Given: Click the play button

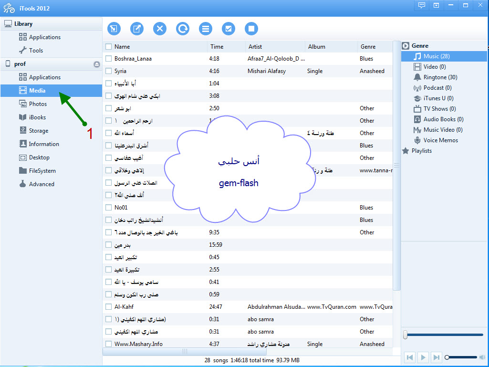Looking at the screenshot, I should coord(423,357).
